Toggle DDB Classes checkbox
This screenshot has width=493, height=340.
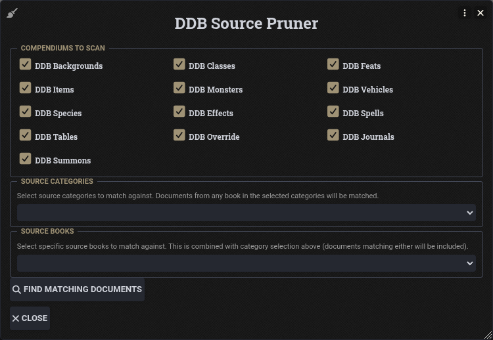point(179,64)
